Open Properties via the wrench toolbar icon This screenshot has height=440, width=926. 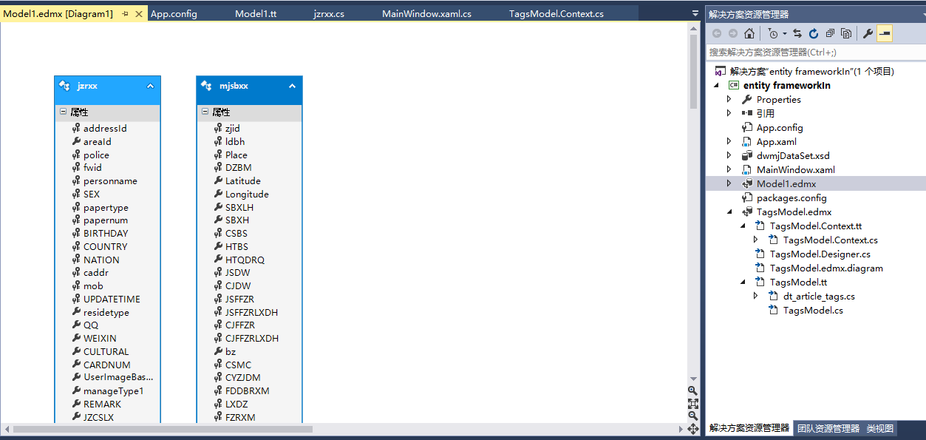point(868,33)
